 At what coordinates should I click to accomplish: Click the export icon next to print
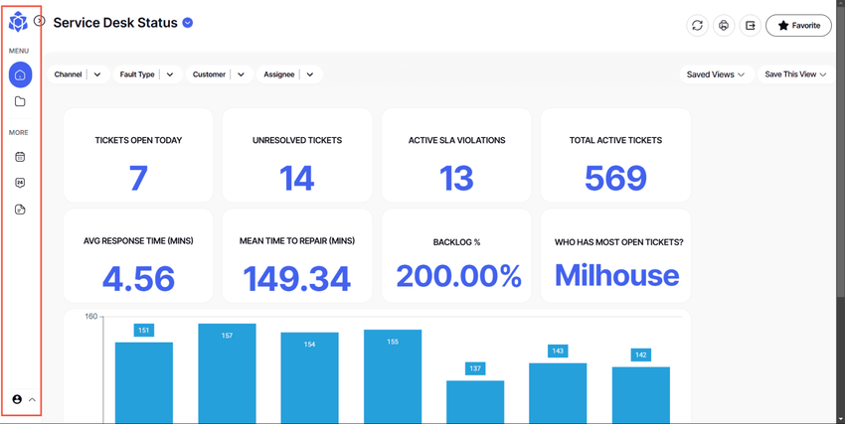tap(751, 25)
